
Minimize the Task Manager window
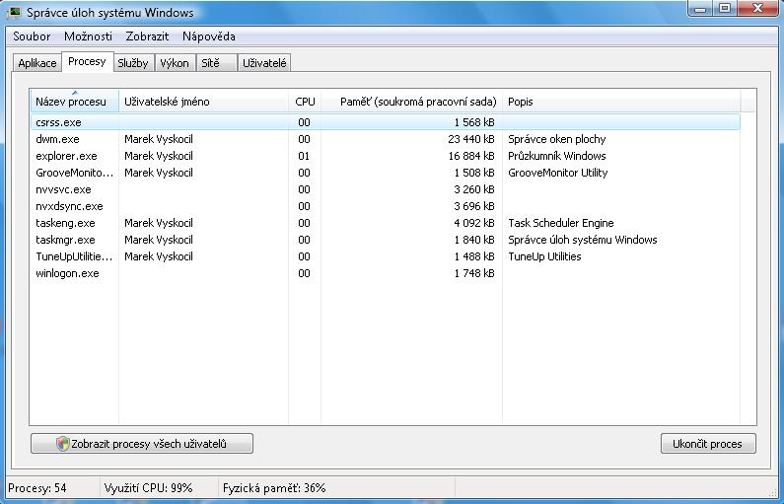700,9
